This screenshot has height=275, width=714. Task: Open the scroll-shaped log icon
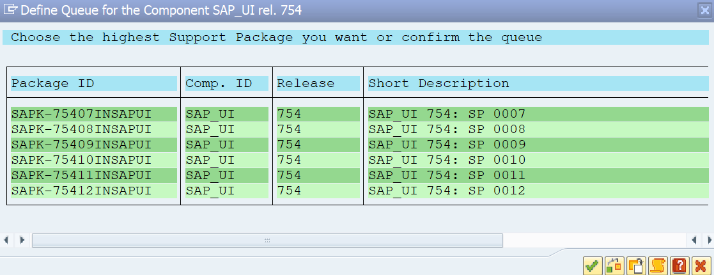tap(658, 265)
